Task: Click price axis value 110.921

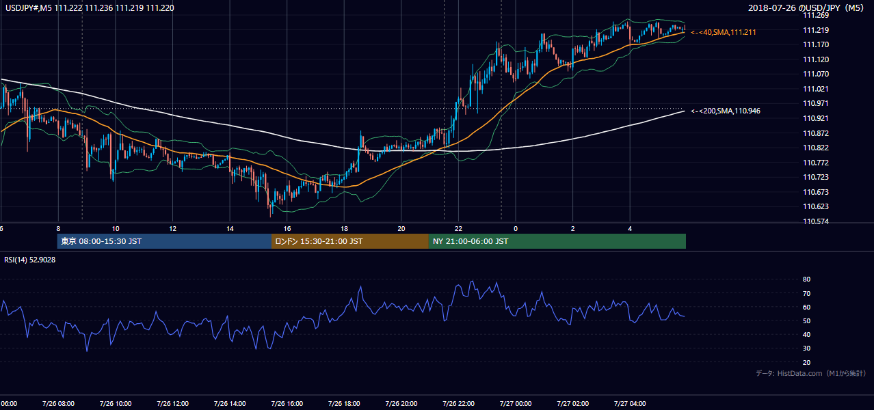Action: [x=815, y=118]
